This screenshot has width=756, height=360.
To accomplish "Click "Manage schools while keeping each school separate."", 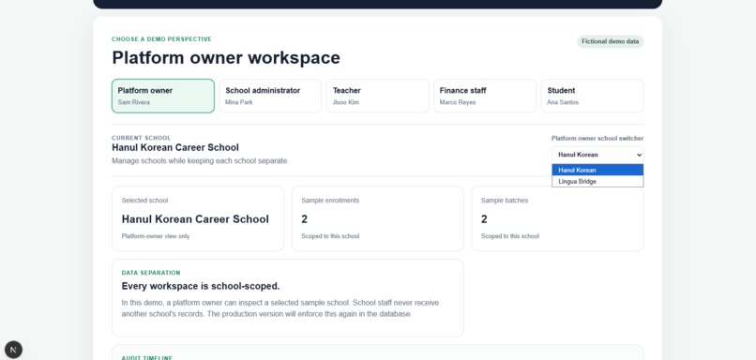I will [x=200, y=161].
